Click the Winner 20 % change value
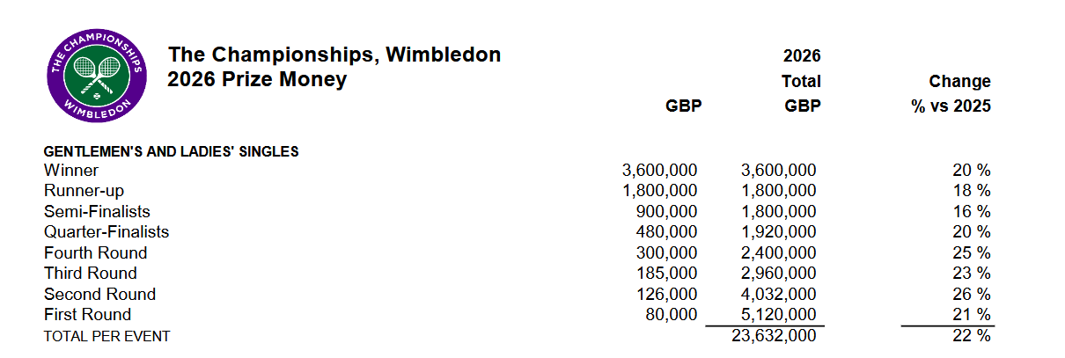Screen dimensions: 1065x358 point(972,171)
